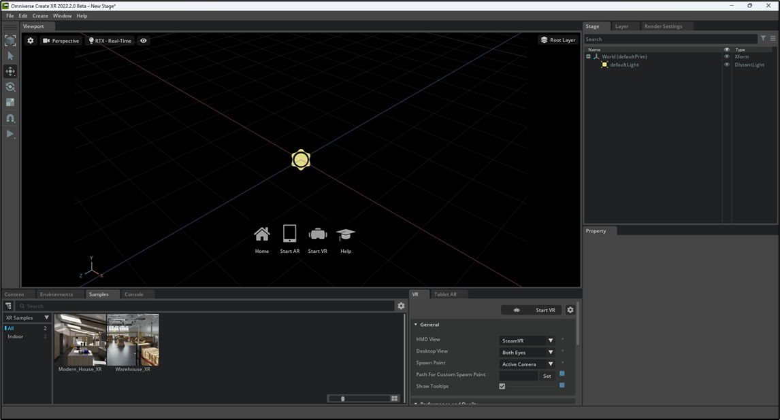This screenshot has width=780, height=420.
Task: Open samples browser settings gear
Action: [401, 306]
